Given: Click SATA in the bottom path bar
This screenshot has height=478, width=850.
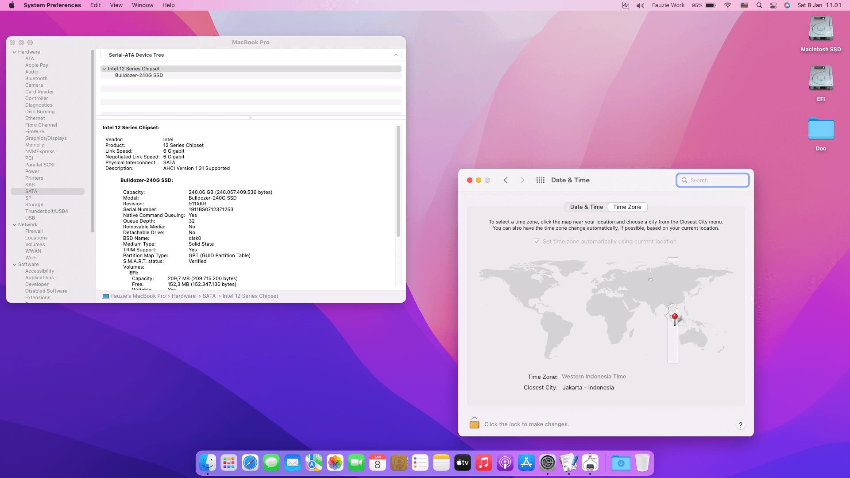Looking at the screenshot, I should (209, 296).
